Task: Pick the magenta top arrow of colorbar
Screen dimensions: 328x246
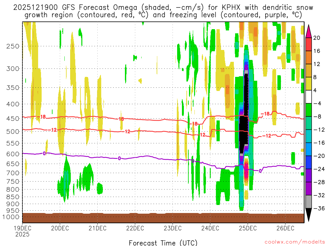Action: (308, 31)
